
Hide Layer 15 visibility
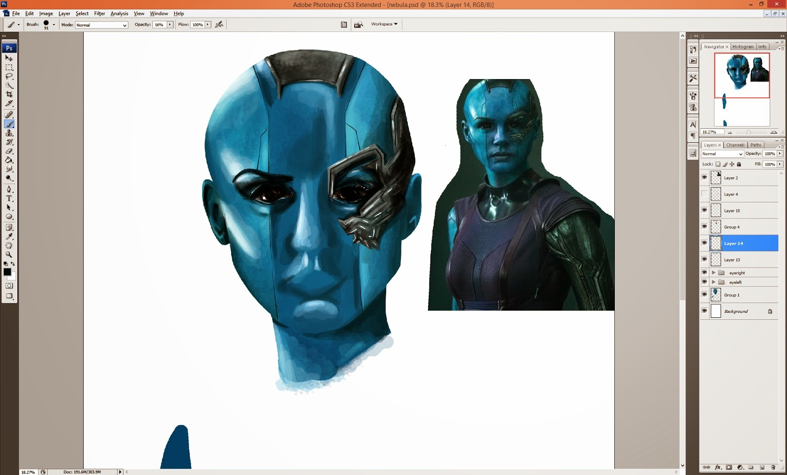[704, 210]
